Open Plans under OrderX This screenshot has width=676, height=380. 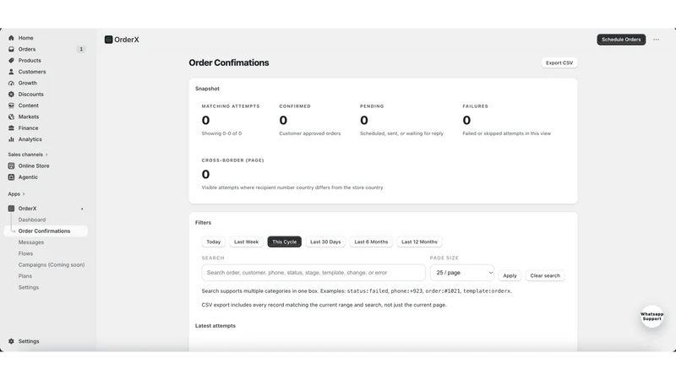coord(25,276)
